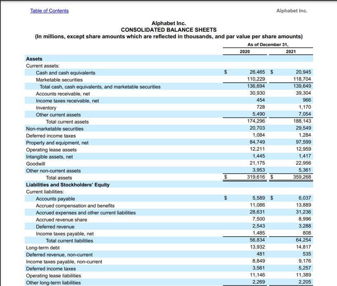The width and height of the screenshot is (337, 286).
Task: Click the Long-term debt row label
Action: coord(43,248)
